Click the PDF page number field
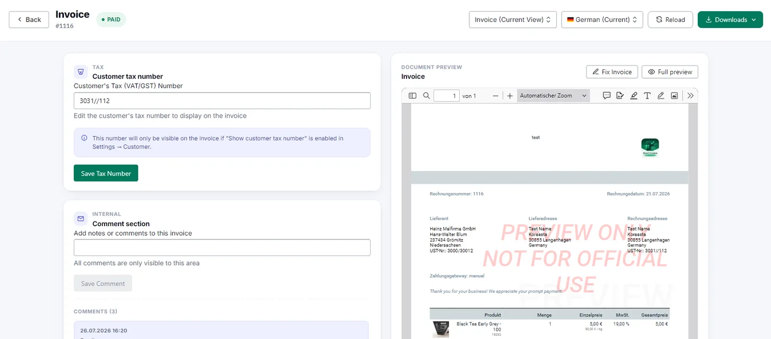 tap(447, 96)
